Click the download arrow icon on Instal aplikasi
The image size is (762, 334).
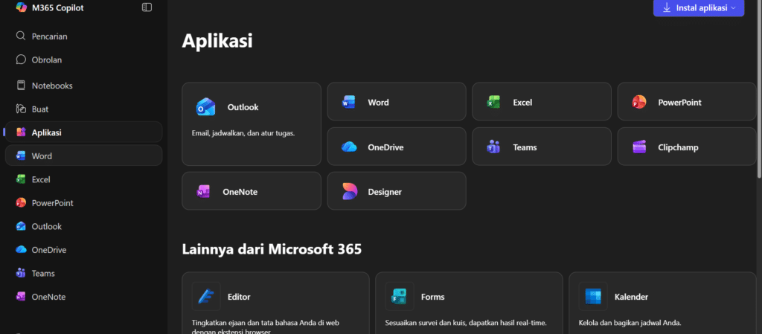(667, 7)
